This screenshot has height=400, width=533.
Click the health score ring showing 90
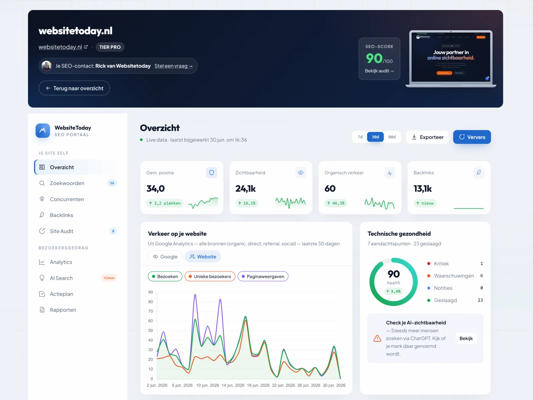point(393,282)
